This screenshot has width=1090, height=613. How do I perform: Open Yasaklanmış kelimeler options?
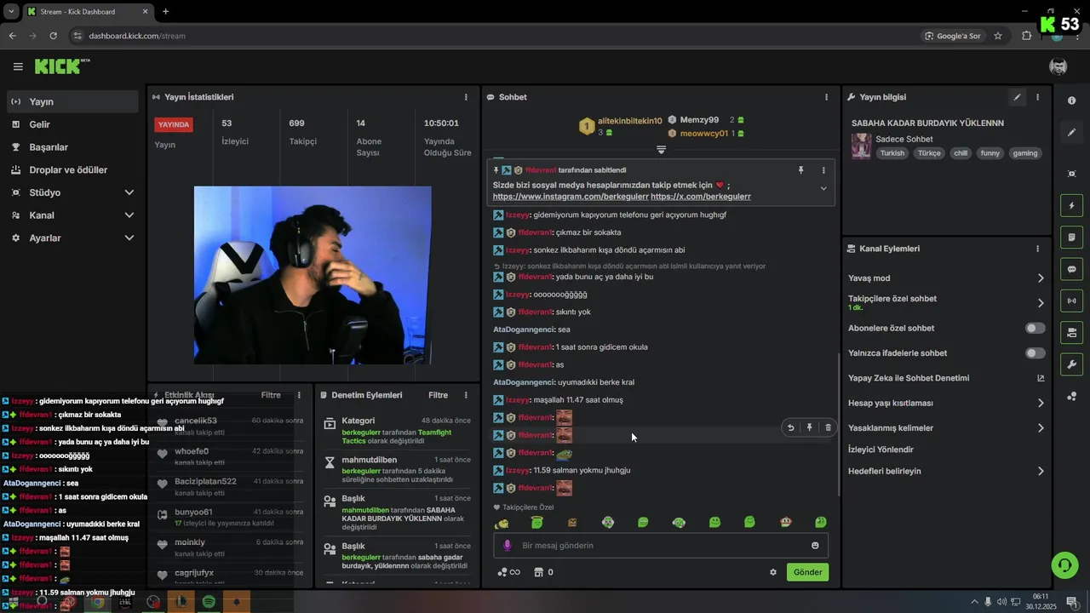(1041, 428)
